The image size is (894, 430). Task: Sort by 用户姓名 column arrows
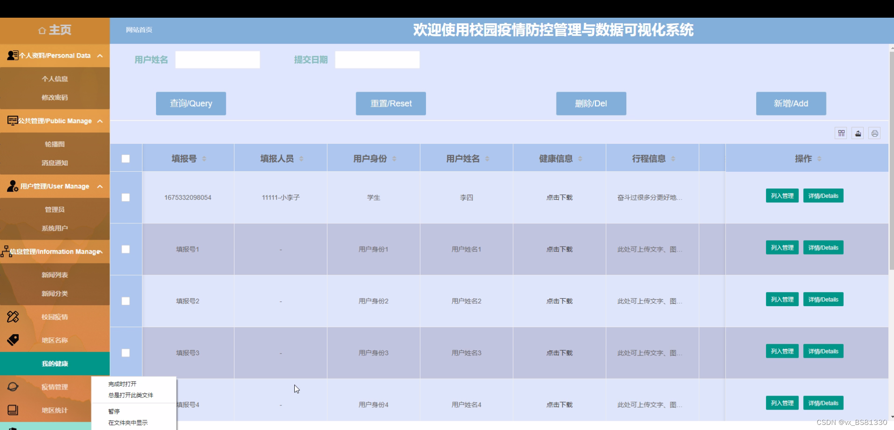[487, 159]
